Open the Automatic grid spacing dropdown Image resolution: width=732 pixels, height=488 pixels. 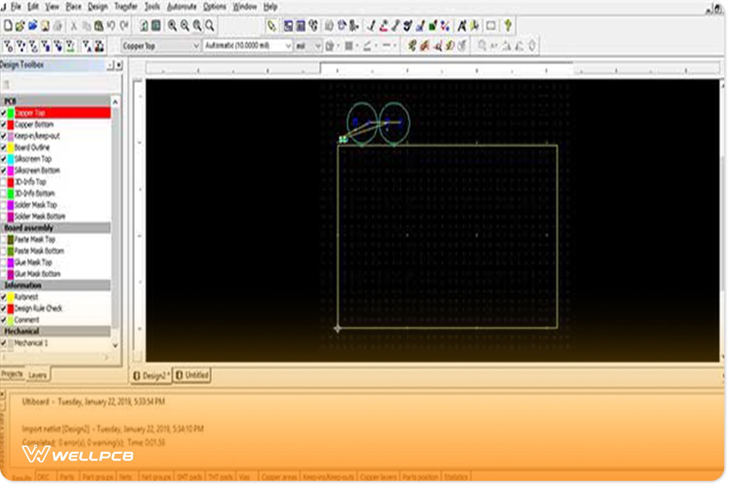pos(288,45)
